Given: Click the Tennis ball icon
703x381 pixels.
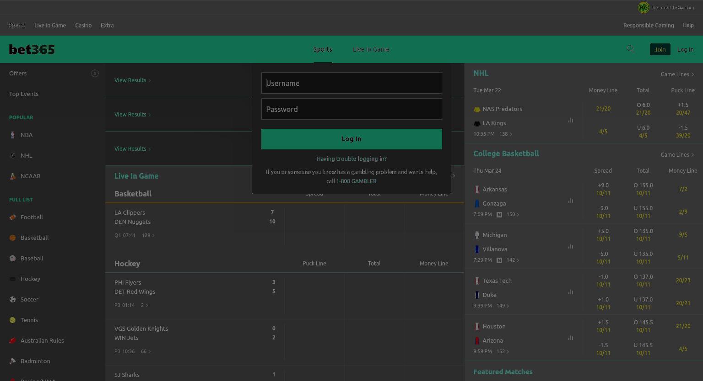Looking at the screenshot, I should click(12, 320).
